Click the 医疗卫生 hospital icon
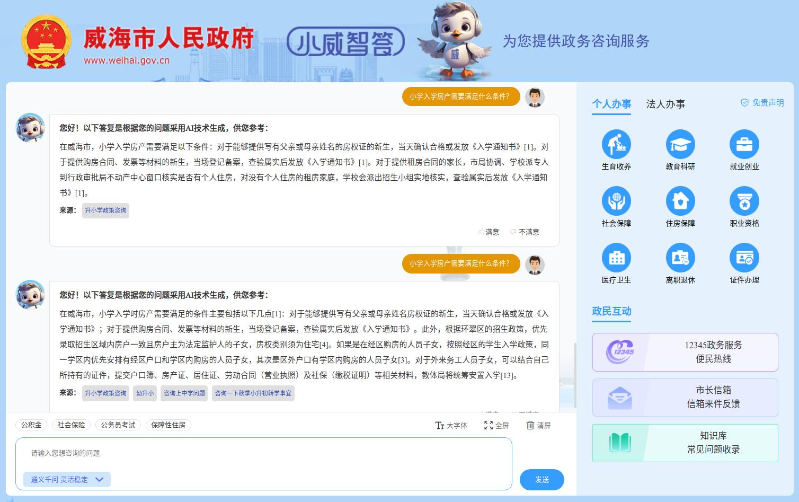The height and width of the screenshot is (502, 799). 616,258
